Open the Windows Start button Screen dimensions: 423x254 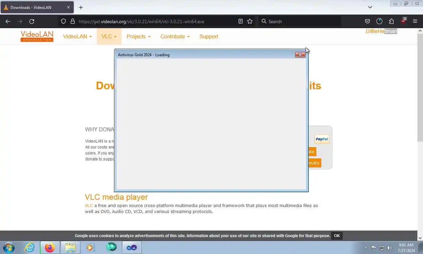[x=9, y=247]
